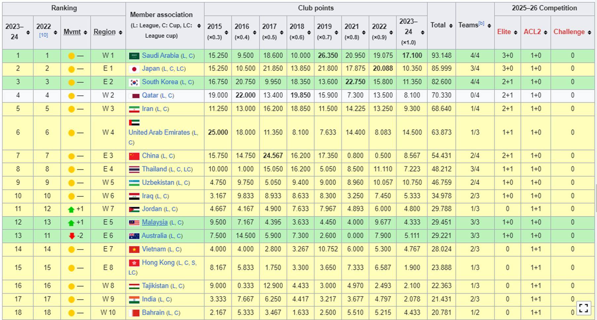Open the Vietnam flag icon

tap(134, 249)
